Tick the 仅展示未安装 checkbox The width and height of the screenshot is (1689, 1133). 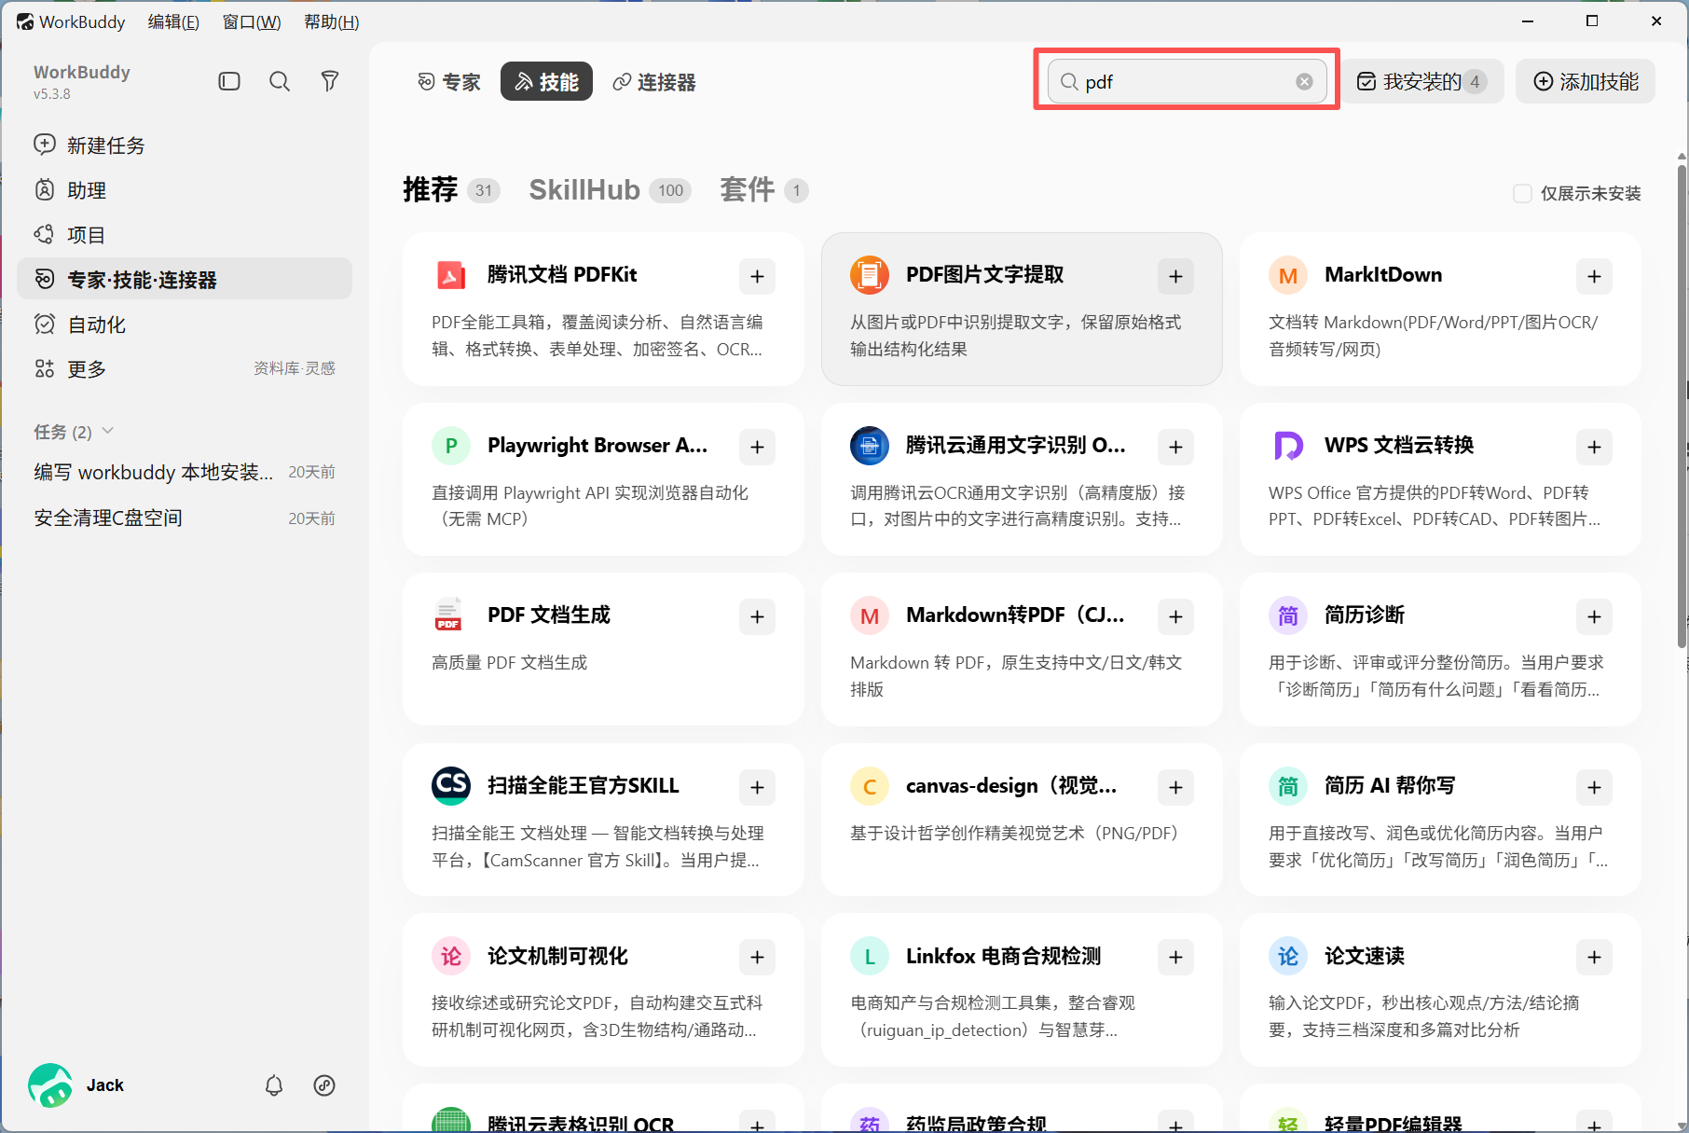click(1522, 193)
